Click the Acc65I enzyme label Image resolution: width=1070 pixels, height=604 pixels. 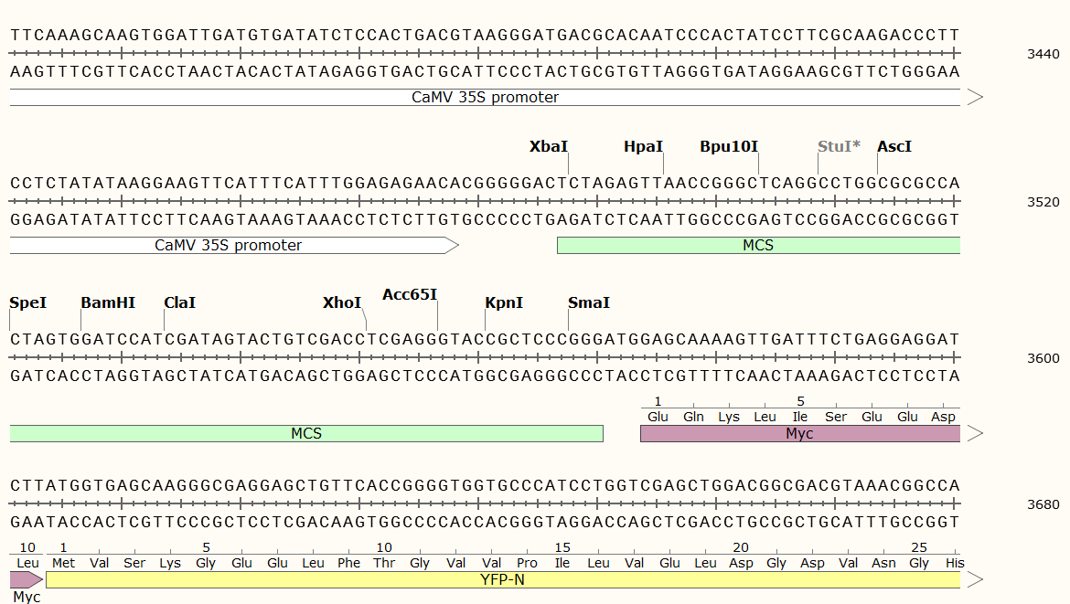click(410, 294)
